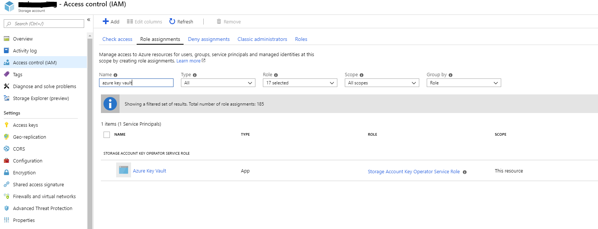Image resolution: width=598 pixels, height=229 pixels.
Task: Open Tags via the purple tag icon
Action: coord(6,74)
